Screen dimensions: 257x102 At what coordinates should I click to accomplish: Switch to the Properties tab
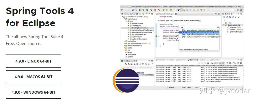tap(215, 60)
